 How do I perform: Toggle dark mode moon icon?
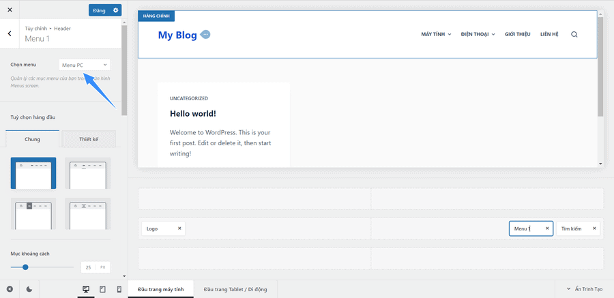click(x=29, y=289)
